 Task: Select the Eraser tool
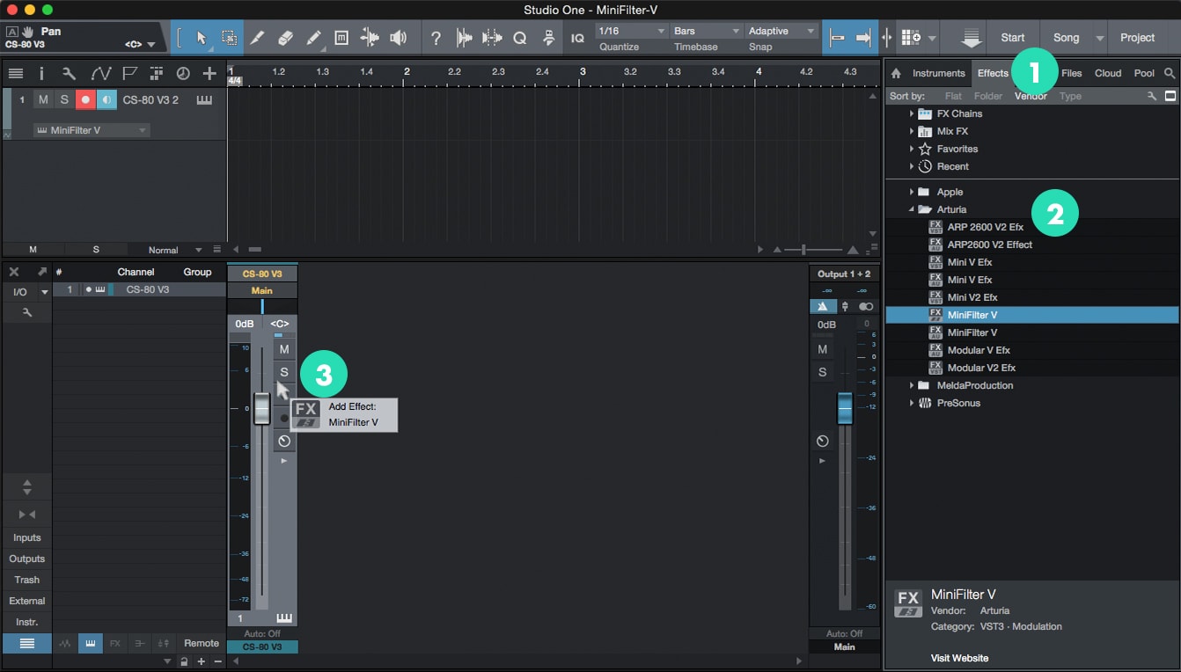tap(285, 38)
